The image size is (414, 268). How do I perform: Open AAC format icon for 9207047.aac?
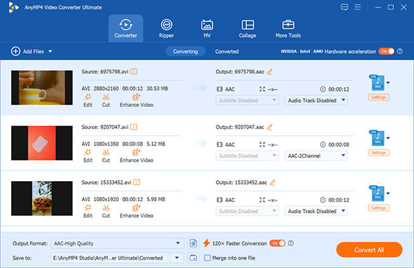point(377,138)
